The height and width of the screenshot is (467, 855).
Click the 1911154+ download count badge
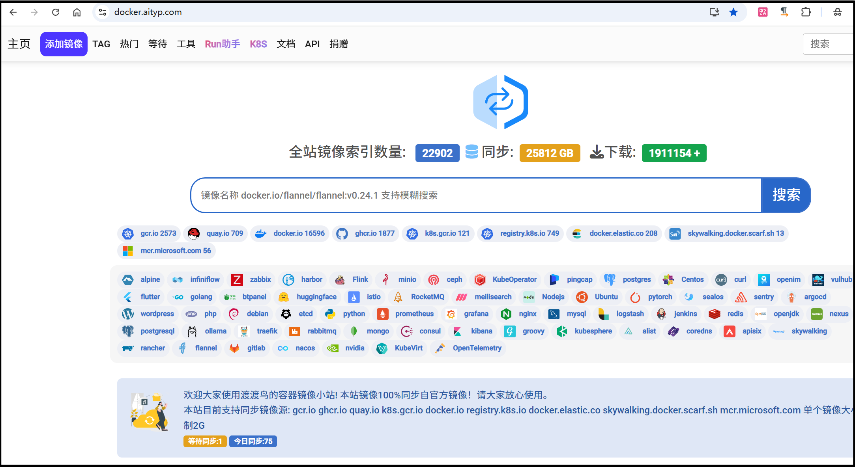coord(674,153)
